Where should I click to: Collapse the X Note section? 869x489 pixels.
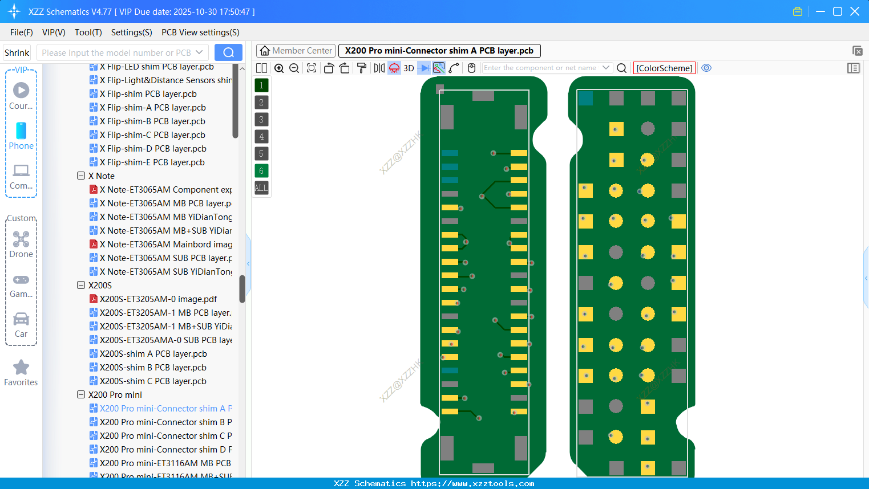81,176
